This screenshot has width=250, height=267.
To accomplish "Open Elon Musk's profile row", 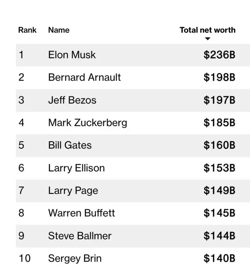I will tap(72, 55).
